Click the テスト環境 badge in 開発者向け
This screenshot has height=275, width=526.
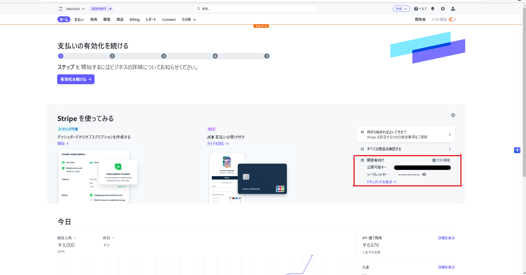pos(441,160)
